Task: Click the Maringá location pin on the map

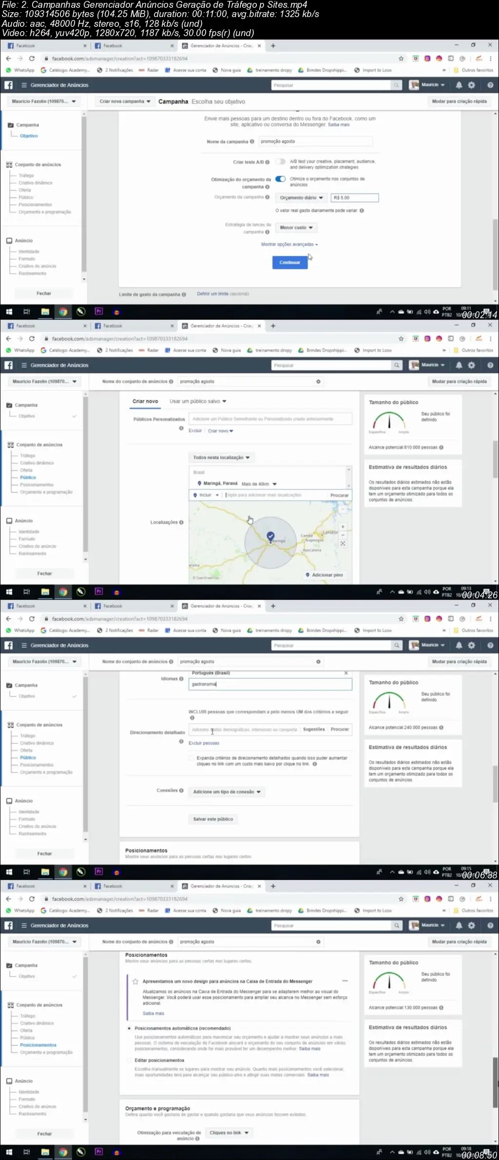Action: click(x=270, y=536)
